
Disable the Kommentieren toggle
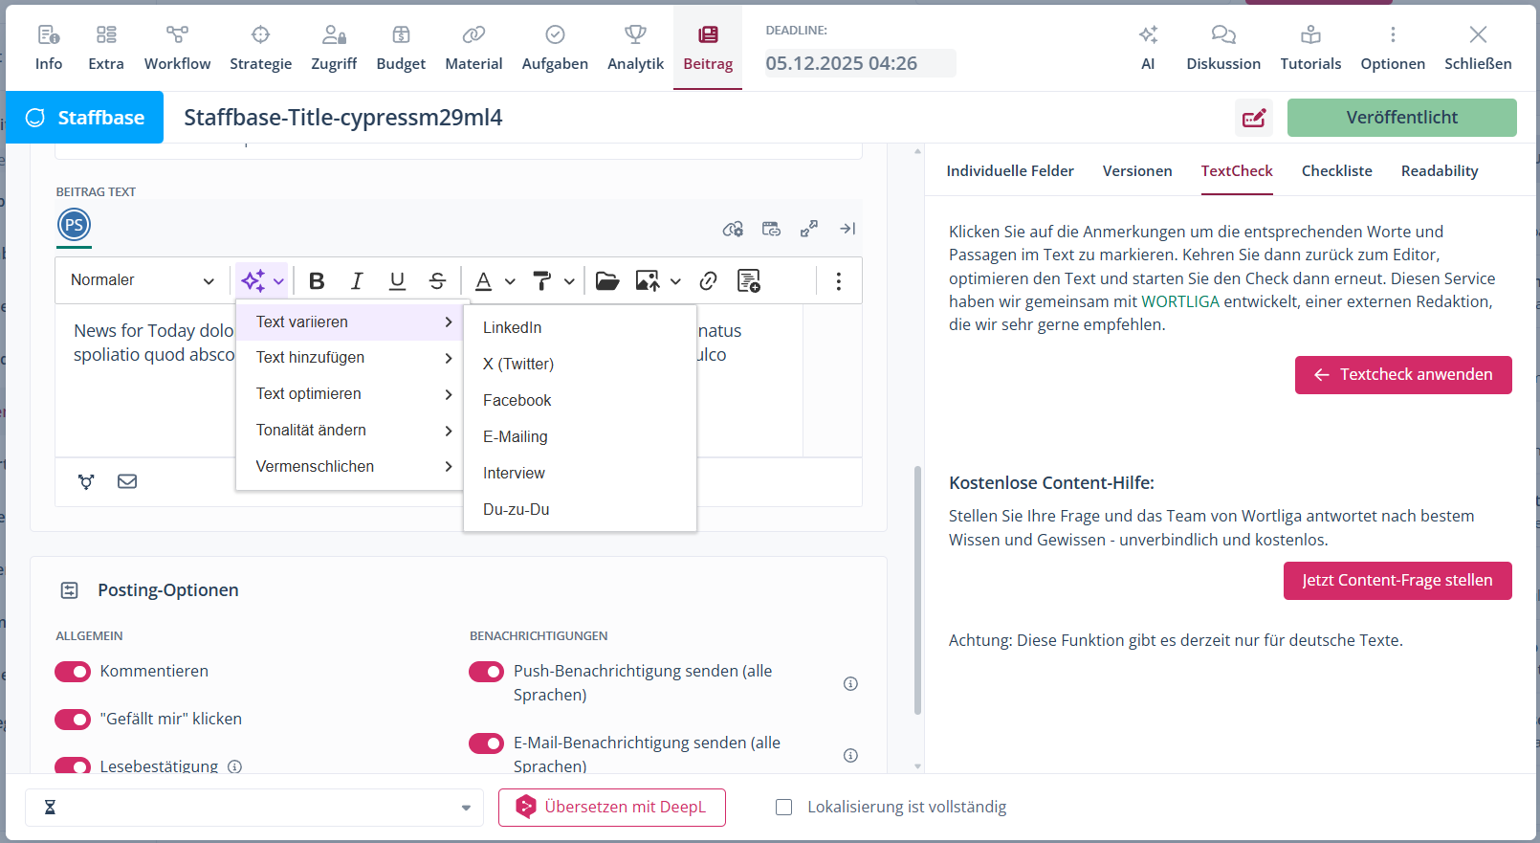73,672
